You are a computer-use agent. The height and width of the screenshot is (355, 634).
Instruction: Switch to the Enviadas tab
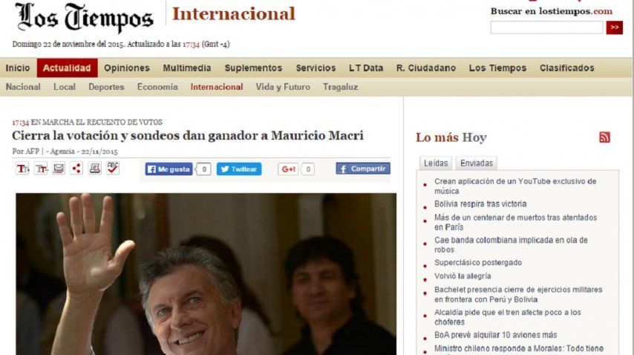click(477, 163)
